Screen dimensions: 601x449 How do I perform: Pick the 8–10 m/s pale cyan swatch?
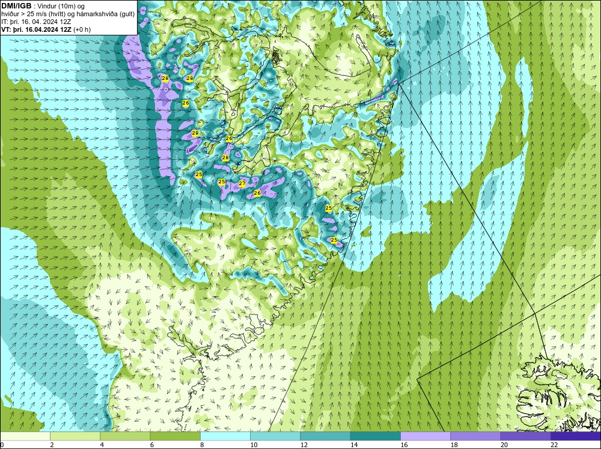pyautogui.click(x=225, y=436)
